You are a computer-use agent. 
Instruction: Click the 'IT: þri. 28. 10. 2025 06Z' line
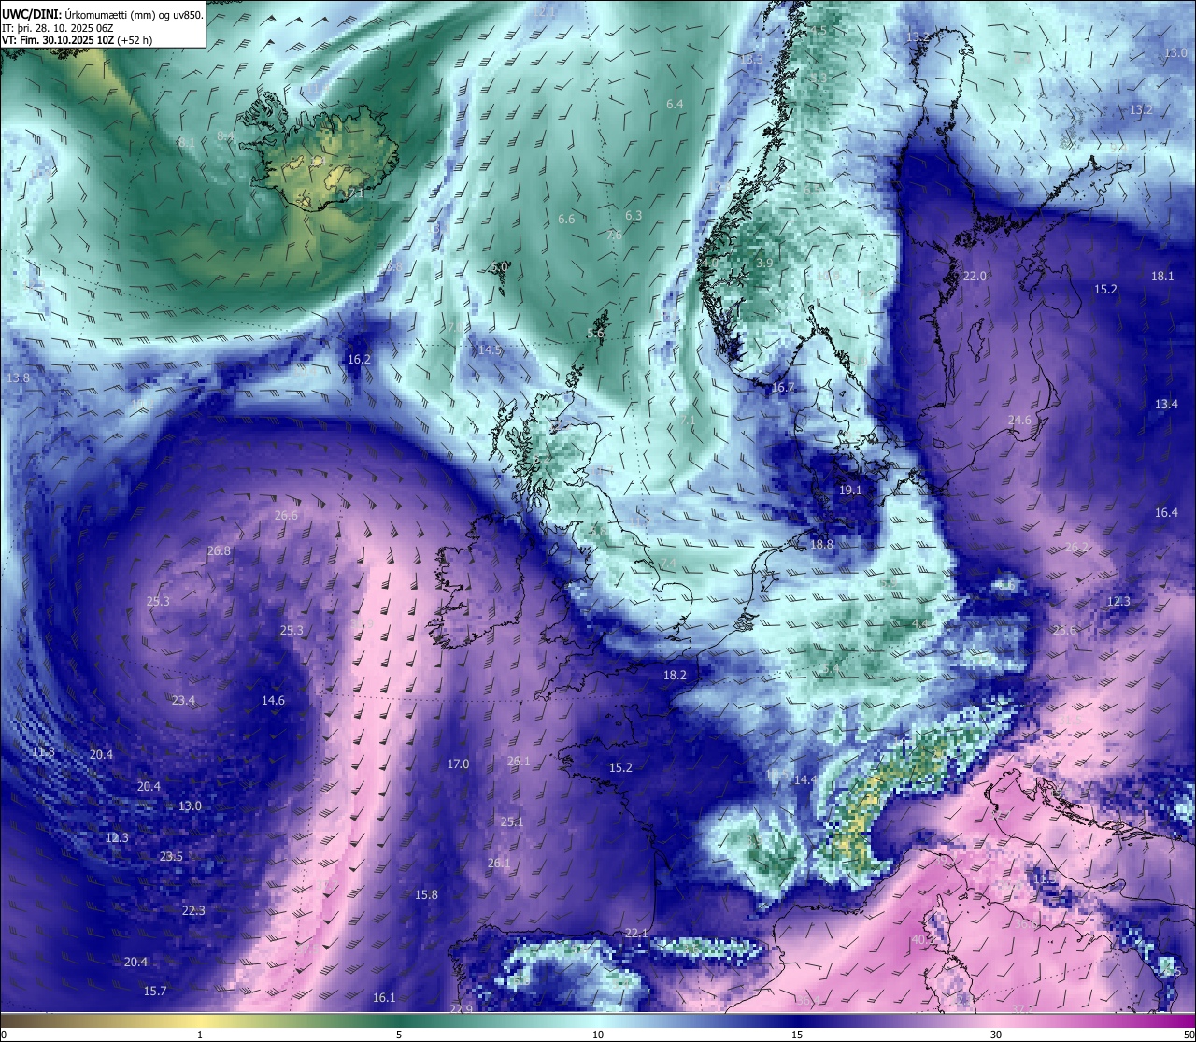pyautogui.click(x=58, y=27)
